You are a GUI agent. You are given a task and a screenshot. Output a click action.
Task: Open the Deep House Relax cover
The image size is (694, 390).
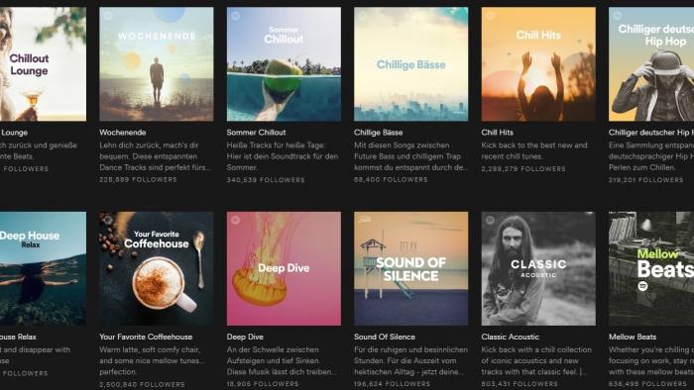(x=43, y=268)
